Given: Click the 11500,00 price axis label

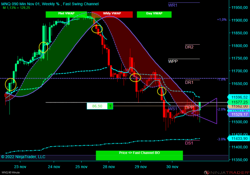Looking at the screenshot, I should point(240,122).
